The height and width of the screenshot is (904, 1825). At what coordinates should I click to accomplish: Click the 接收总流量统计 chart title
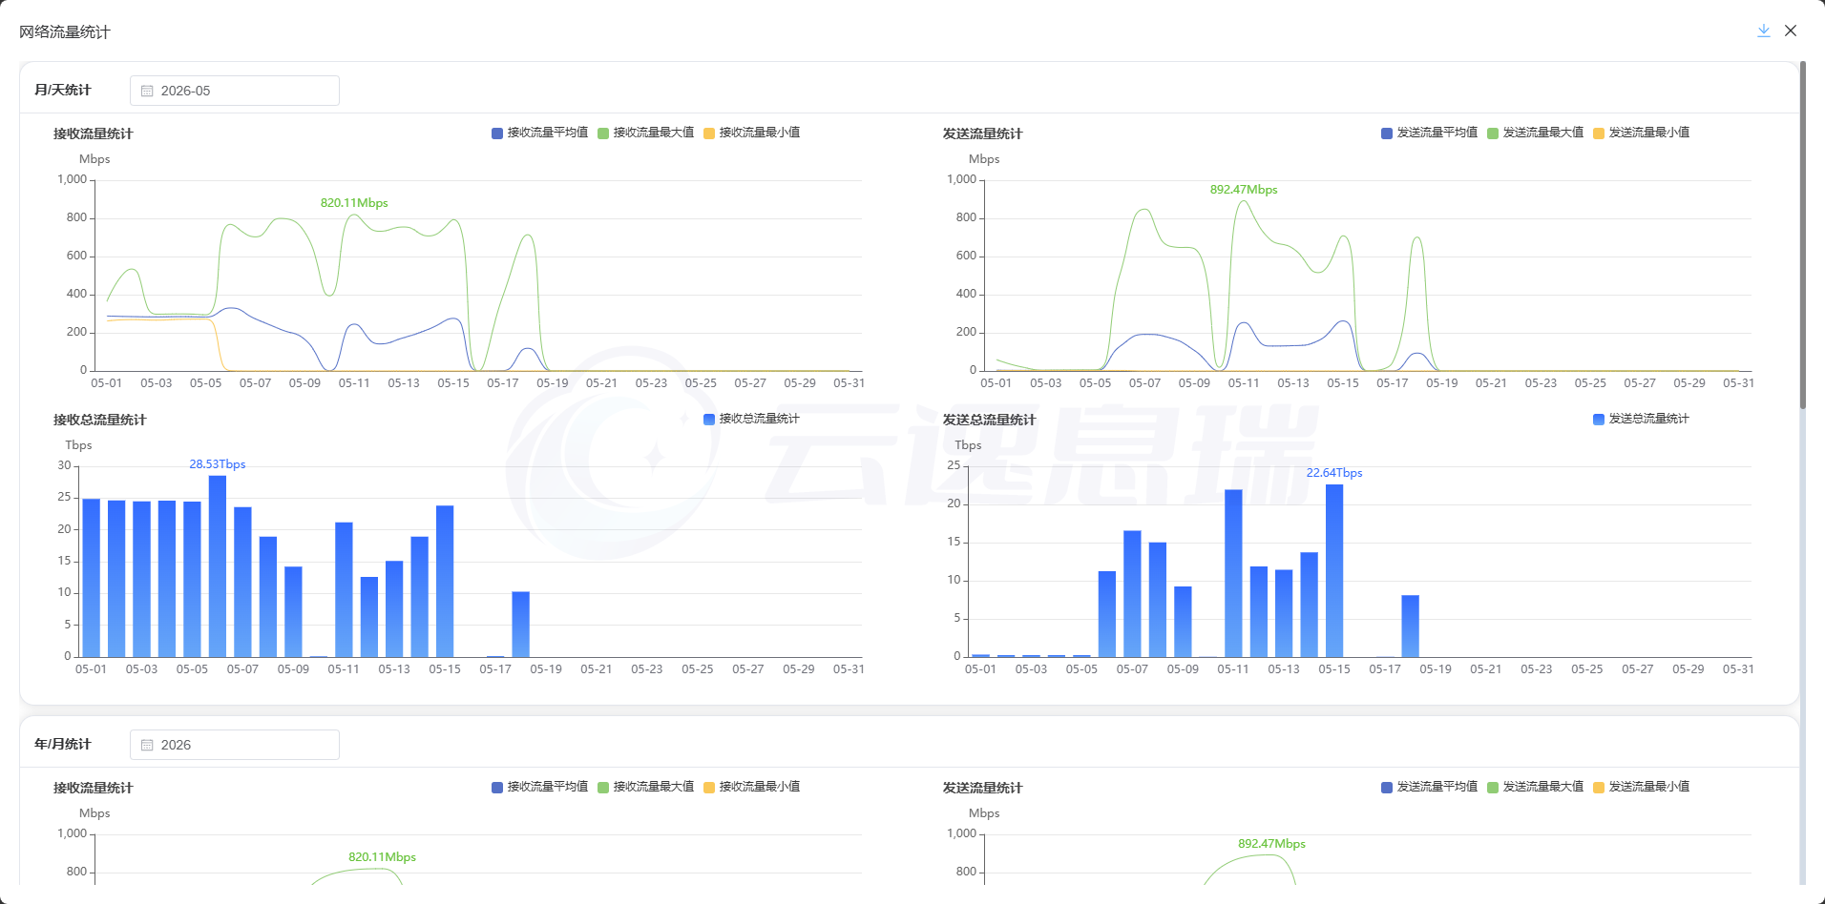(100, 420)
